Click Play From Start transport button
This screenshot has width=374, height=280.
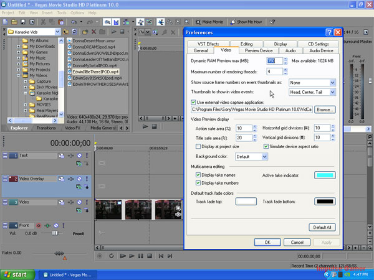click(x=123, y=256)
